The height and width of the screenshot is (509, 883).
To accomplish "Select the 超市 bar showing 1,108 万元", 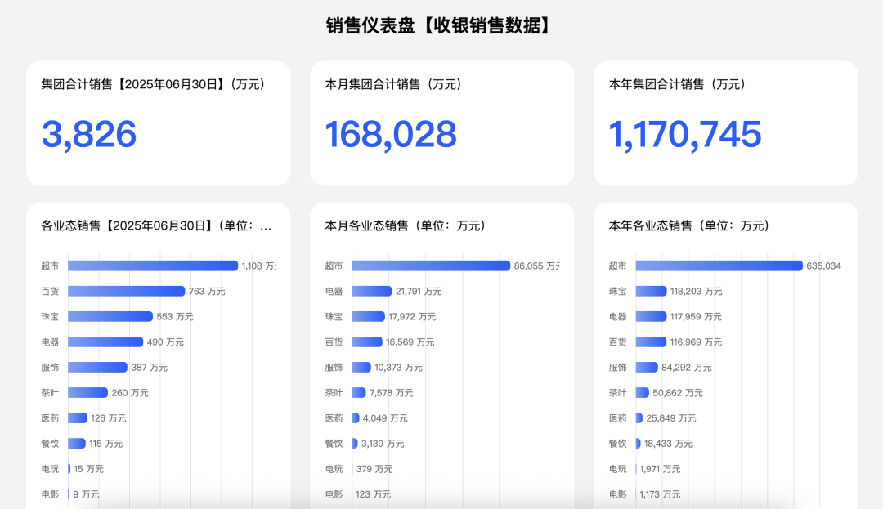I will 153,266.
